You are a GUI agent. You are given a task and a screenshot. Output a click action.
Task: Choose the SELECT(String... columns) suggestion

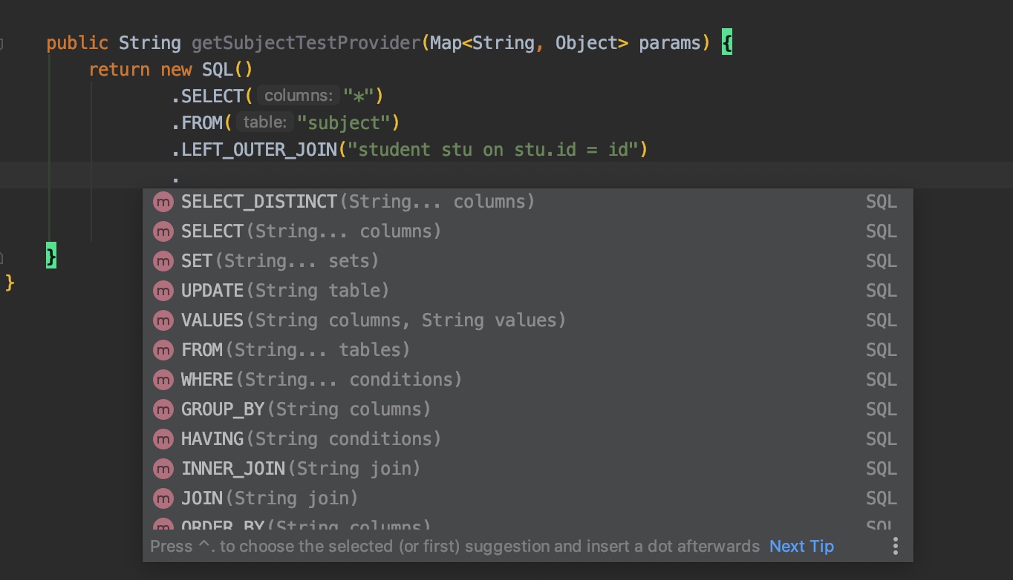(x=311, y=231)
